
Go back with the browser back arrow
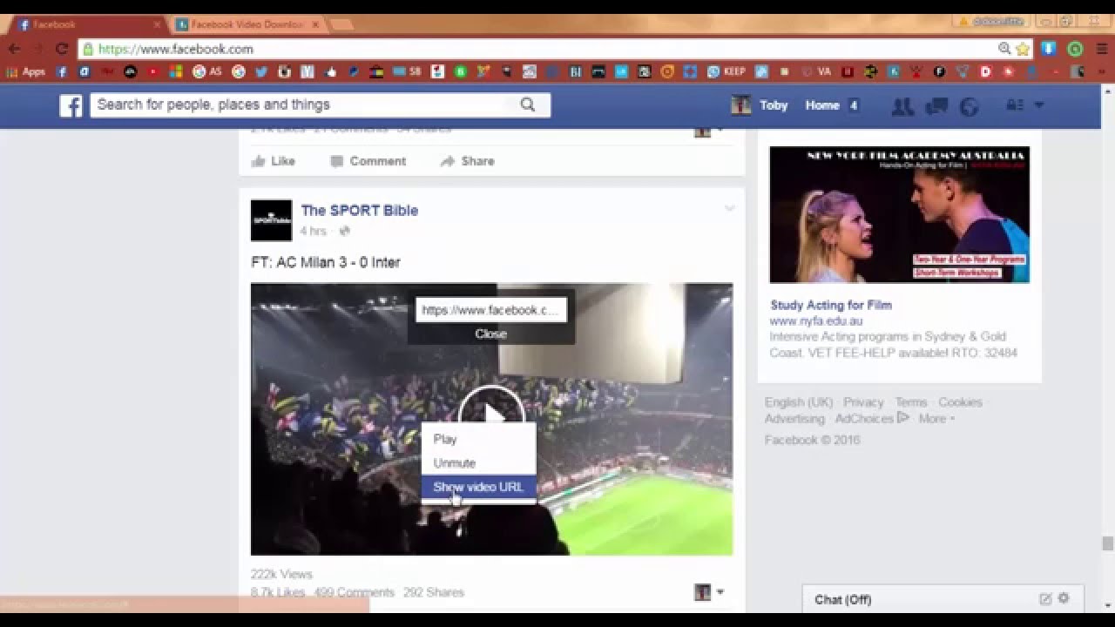click(15, 49)
